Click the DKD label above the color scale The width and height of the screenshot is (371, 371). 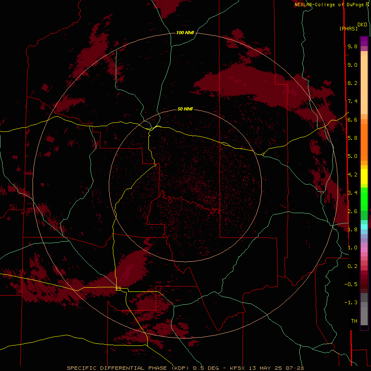[x=362, y=25]
